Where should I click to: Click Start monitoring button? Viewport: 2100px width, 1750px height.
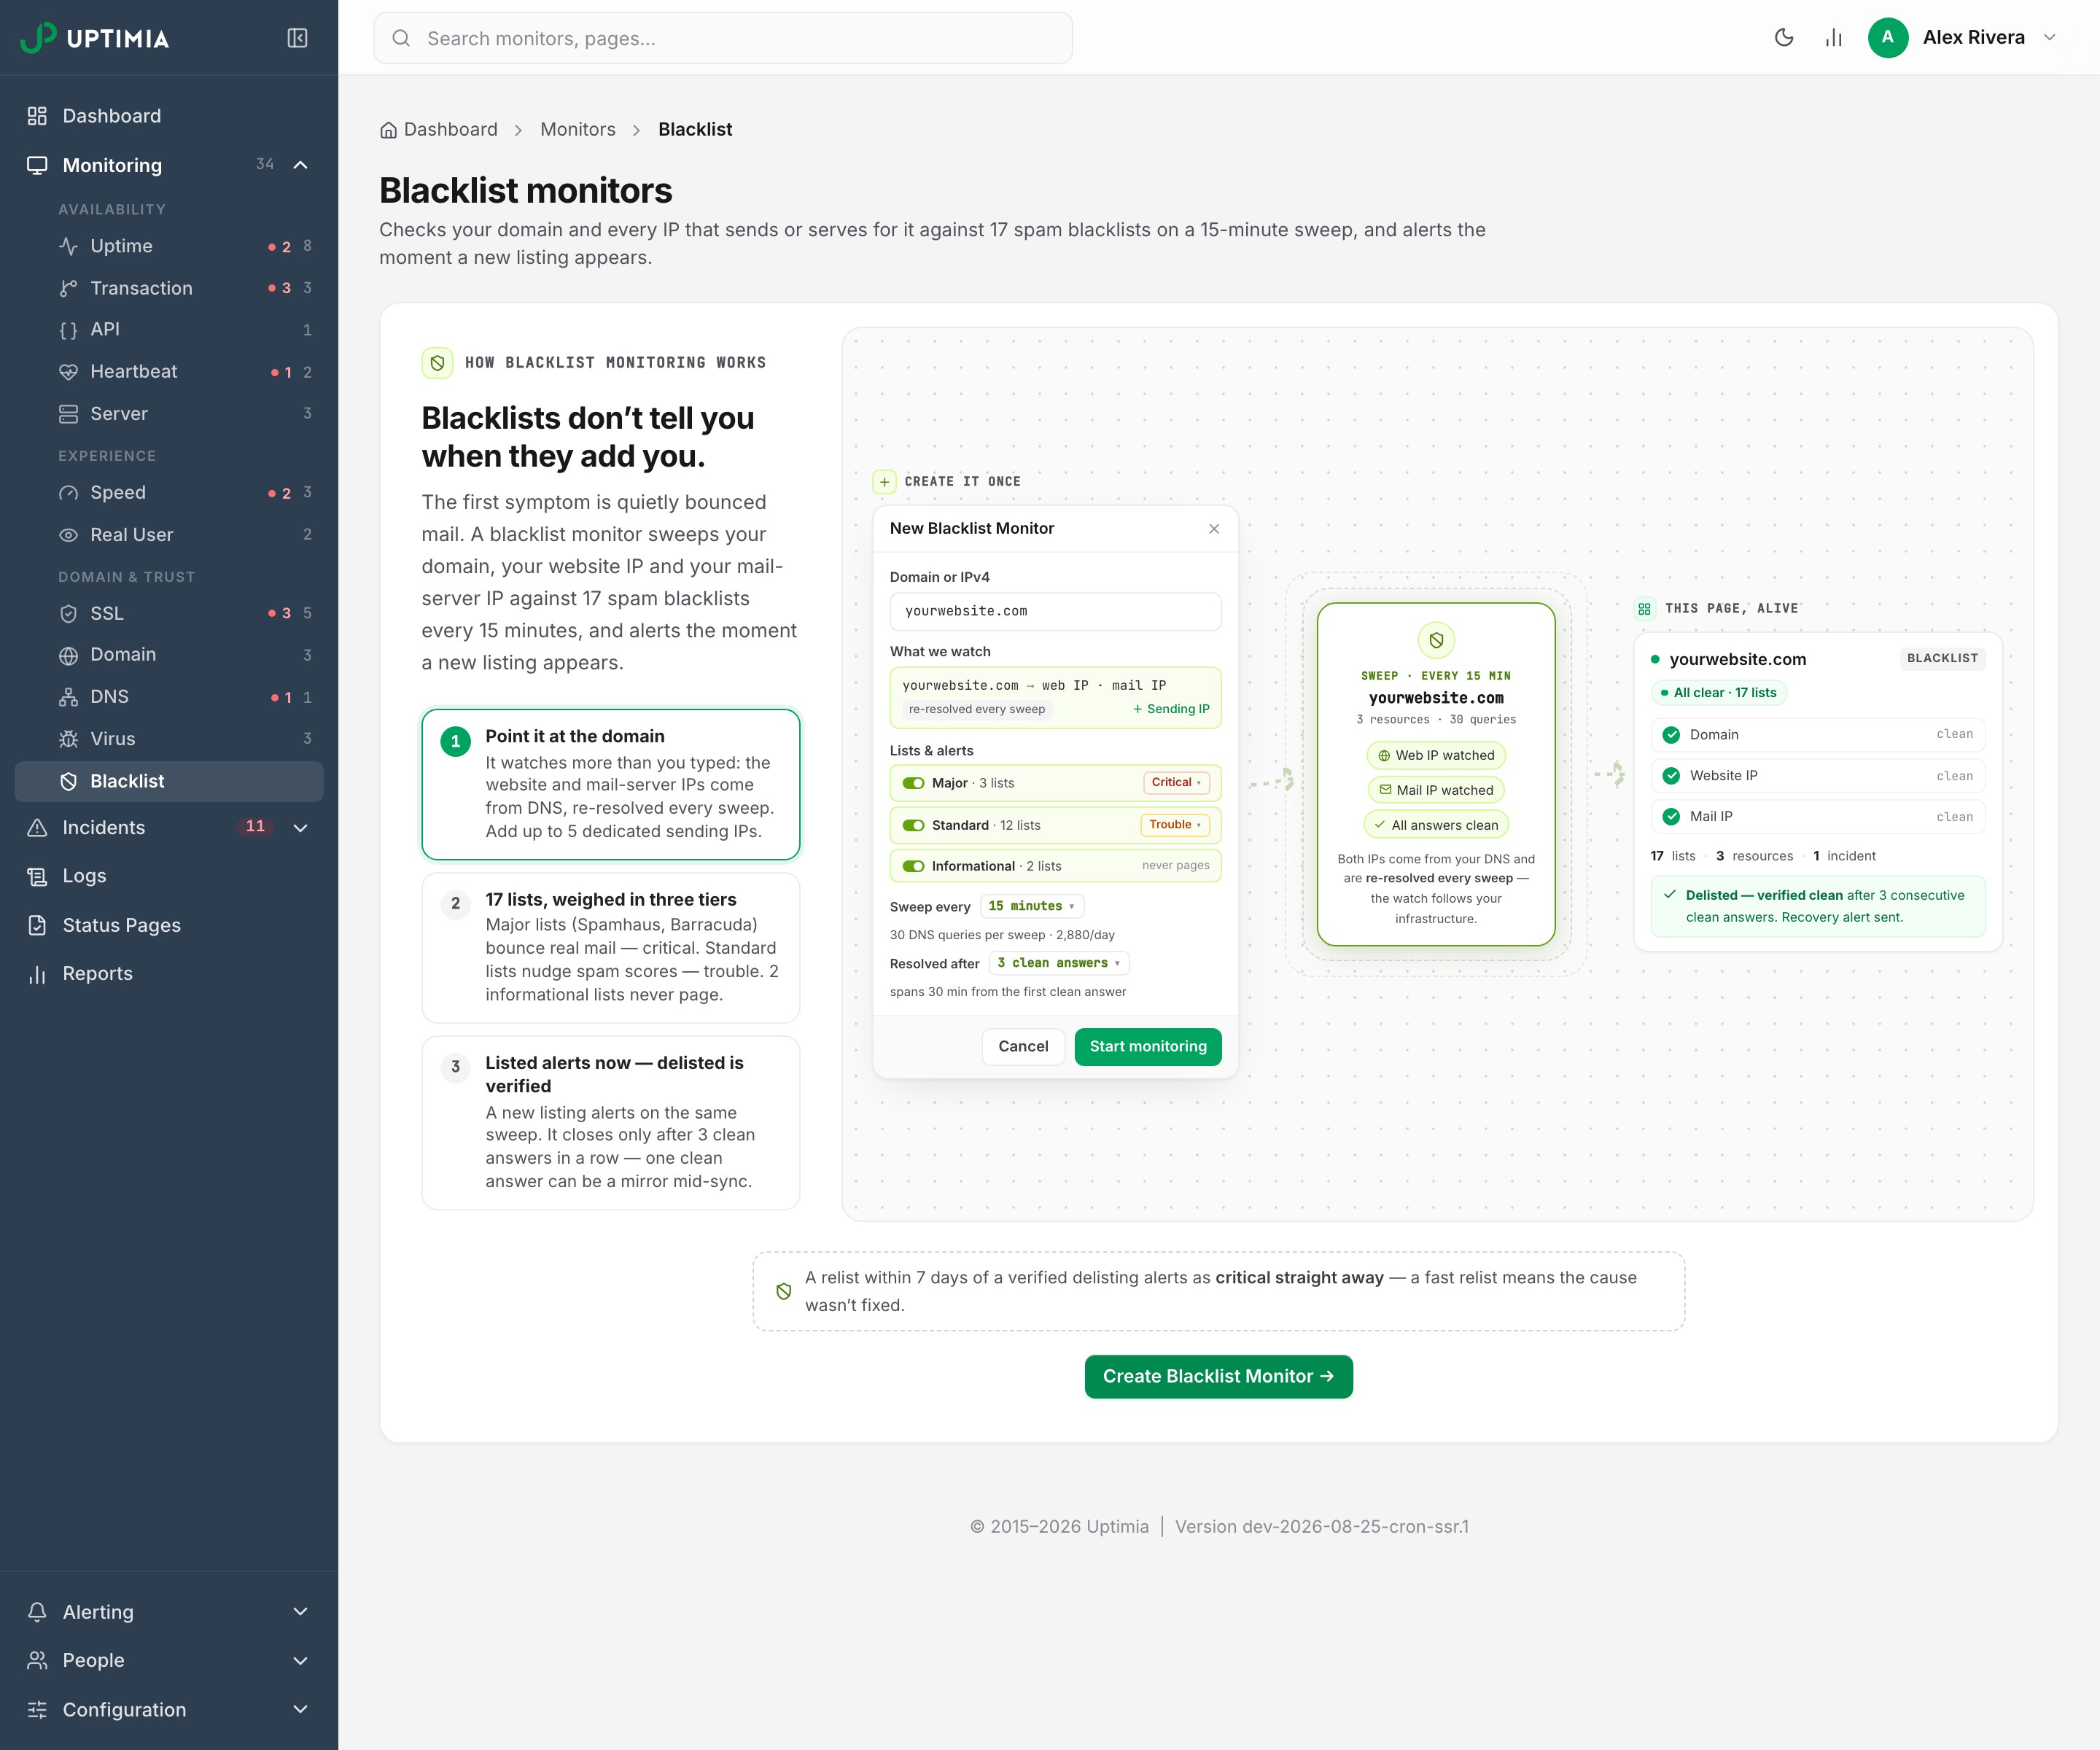(x=1148, y=1047)
